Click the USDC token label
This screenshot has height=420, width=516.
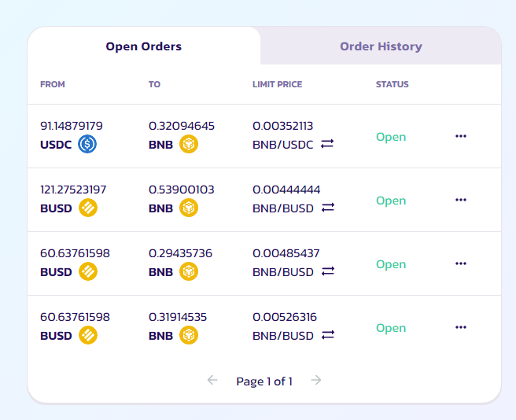56,145
